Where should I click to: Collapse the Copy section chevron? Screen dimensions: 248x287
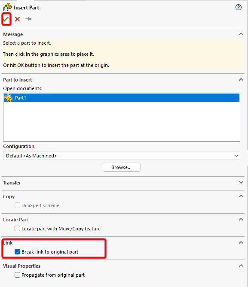coord(241,196)
